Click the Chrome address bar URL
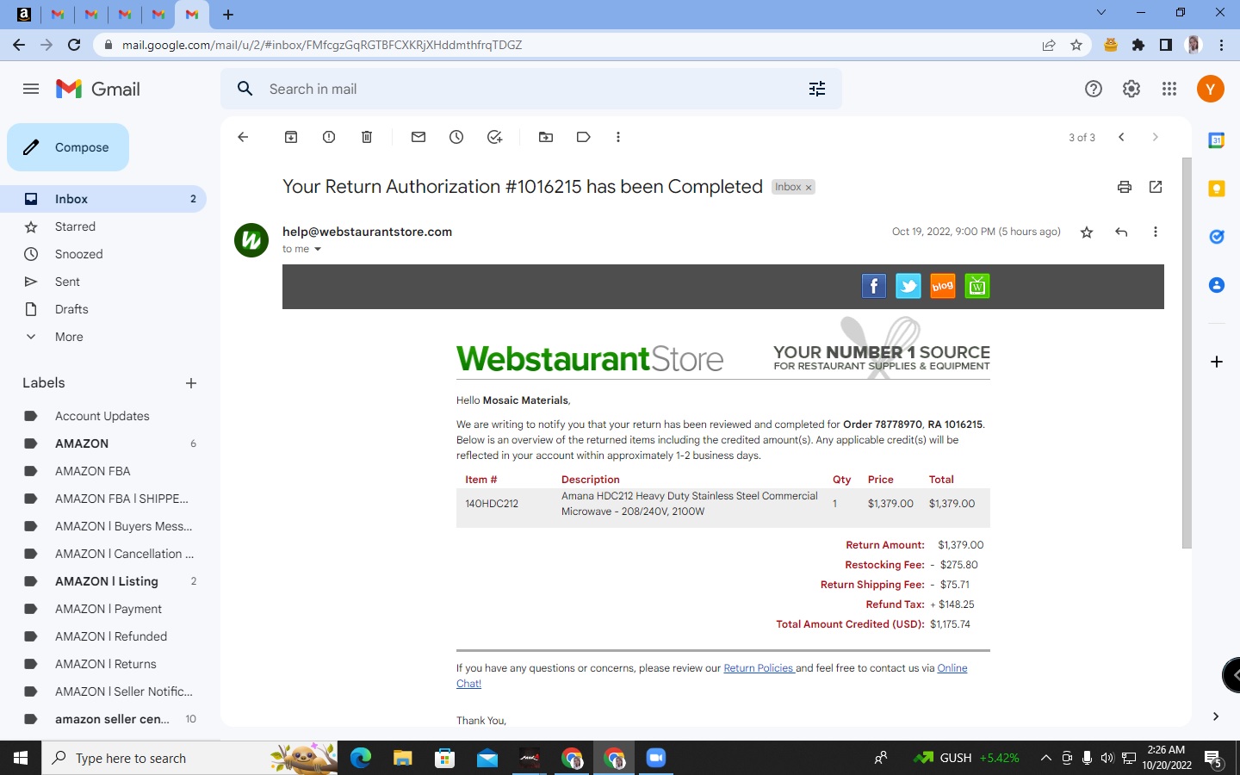This screenshot has width=1240, height=775. (322, 45)
